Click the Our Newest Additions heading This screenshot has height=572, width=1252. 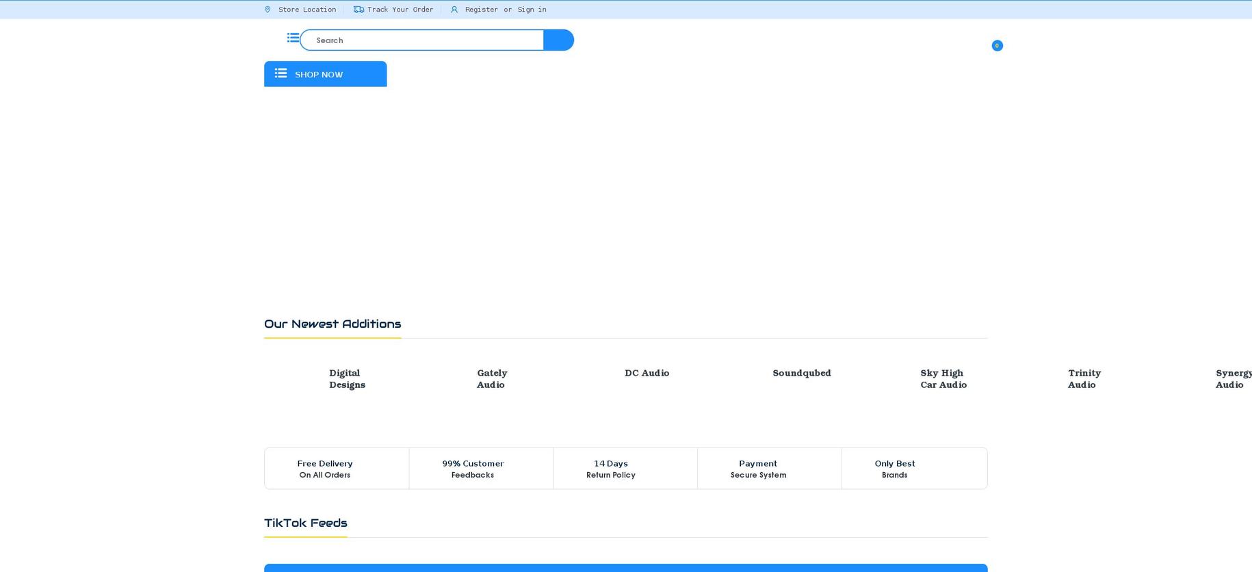[332, 324]
